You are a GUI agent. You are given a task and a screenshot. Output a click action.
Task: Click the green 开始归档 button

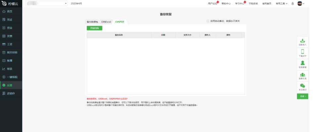click(94, 28)
